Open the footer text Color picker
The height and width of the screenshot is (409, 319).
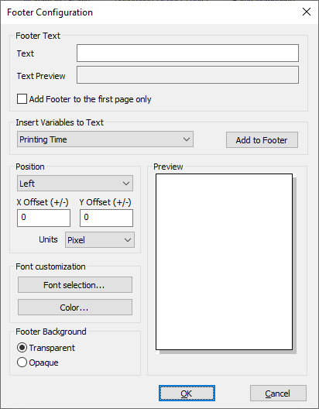75,308
